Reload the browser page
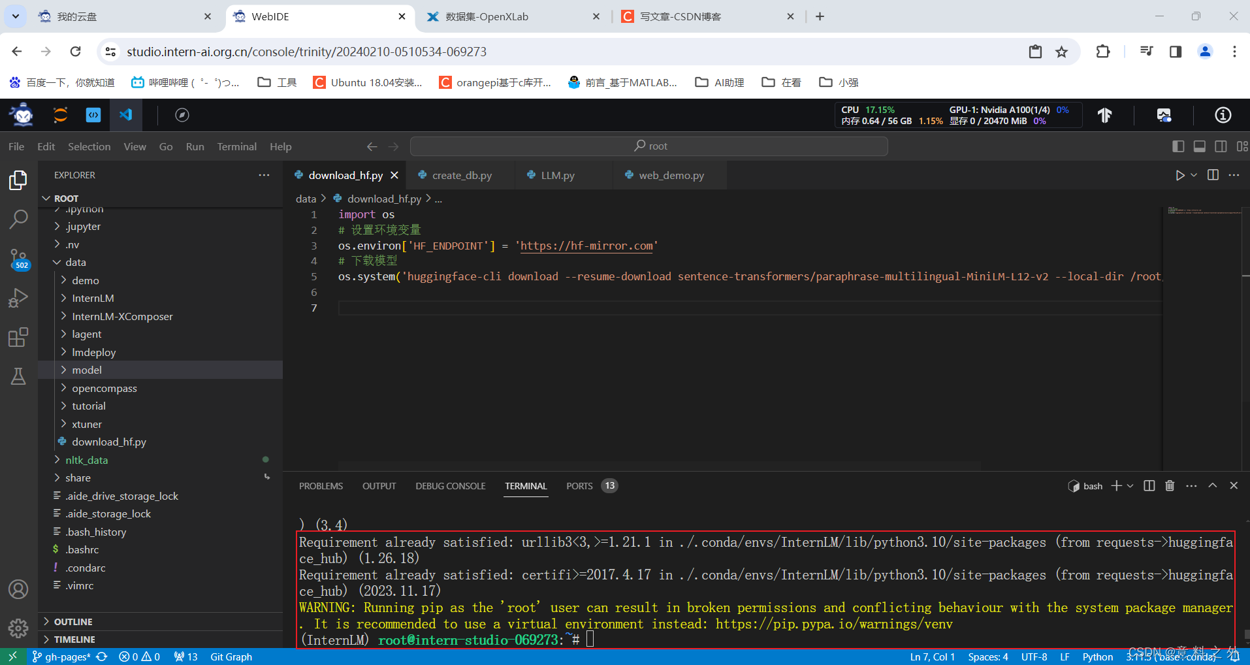Screen dimensions: 1250x665 tap(76, 52)
